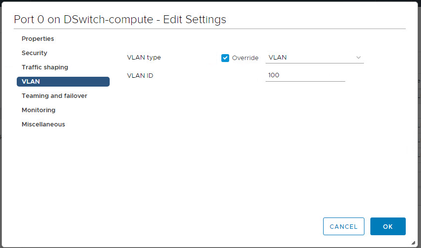The height and width of the screenshot is (248, 421).
Task: Switch to the Monitoring section
Action: coord(38,110)
